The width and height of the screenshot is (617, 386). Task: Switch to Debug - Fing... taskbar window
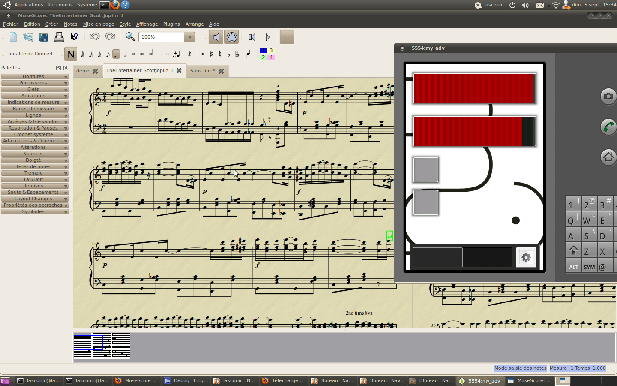click(187, 380)
